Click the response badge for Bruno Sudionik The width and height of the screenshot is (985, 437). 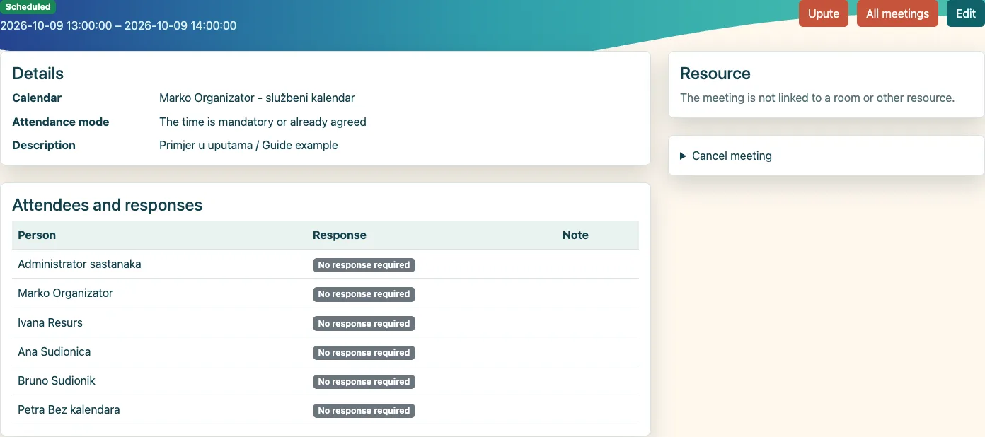pos(364,382)
